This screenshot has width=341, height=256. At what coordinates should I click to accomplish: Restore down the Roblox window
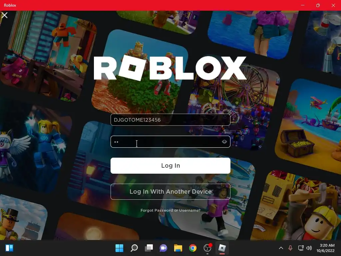point(318,5)
